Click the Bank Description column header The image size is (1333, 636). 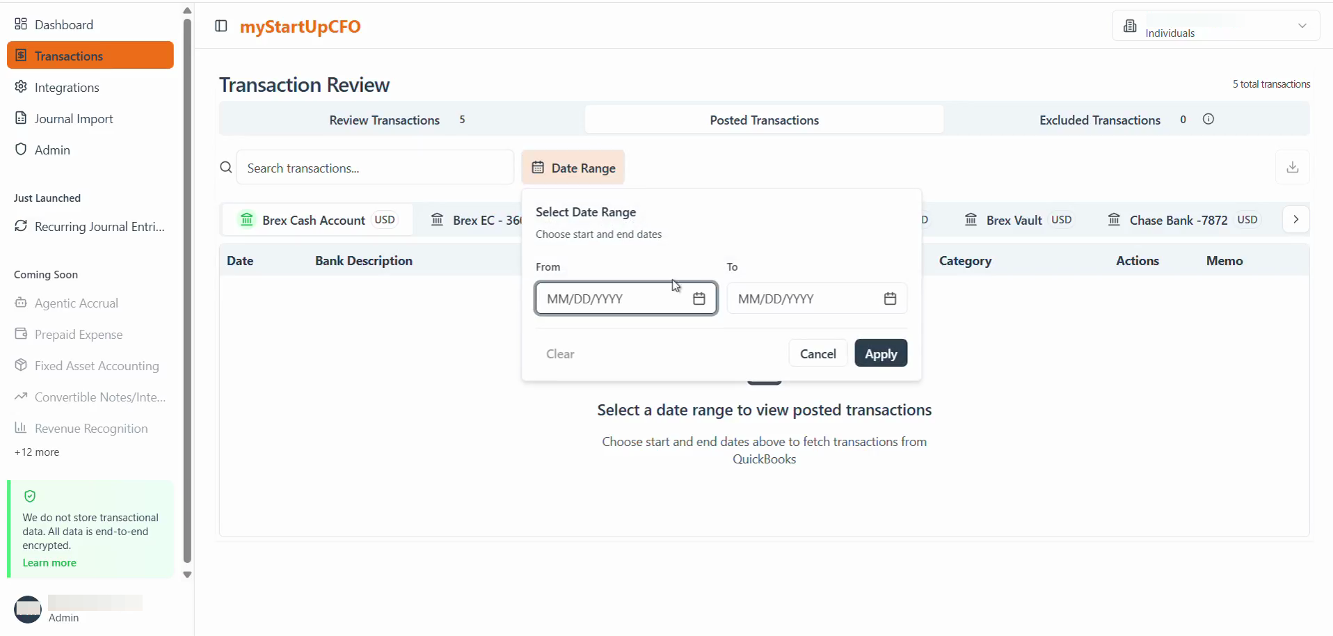pyautogui.click(x=364, y=261)
